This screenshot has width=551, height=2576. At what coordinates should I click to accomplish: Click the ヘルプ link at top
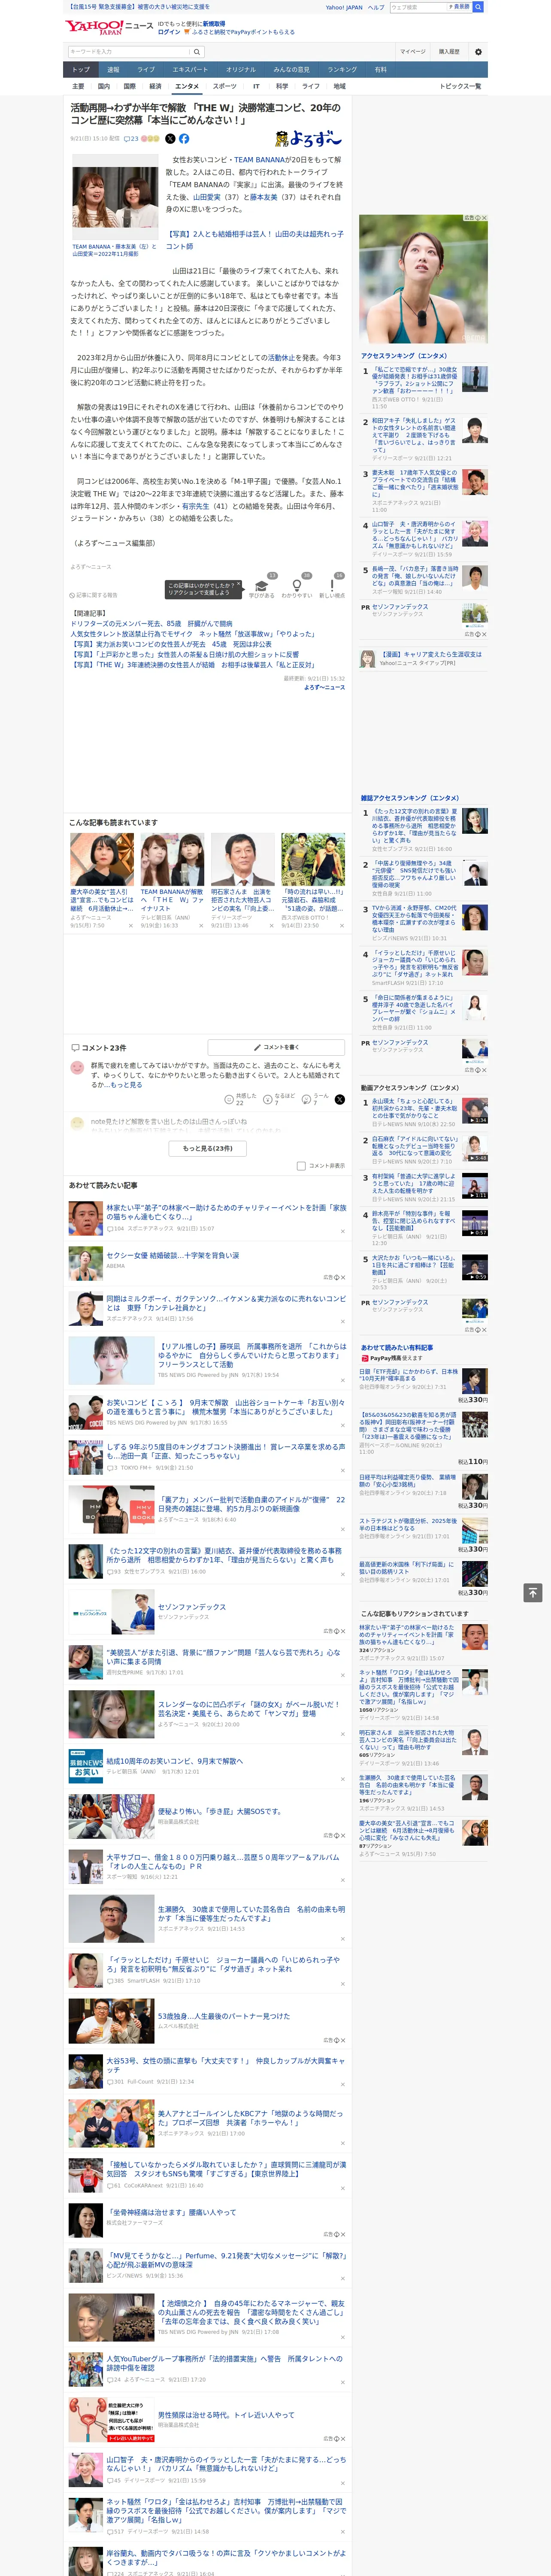pyautogui.click(x=375, y=7)
